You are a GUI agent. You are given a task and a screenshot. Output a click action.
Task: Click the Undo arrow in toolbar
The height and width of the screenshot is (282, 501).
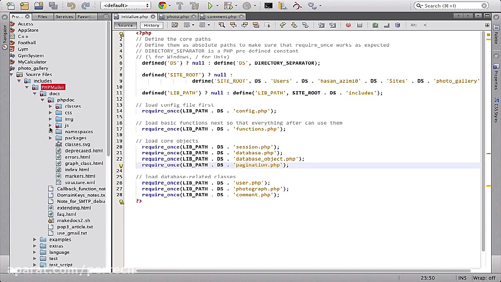coord(71,5)
